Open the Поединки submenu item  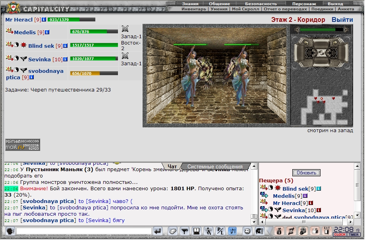point(322,9)
